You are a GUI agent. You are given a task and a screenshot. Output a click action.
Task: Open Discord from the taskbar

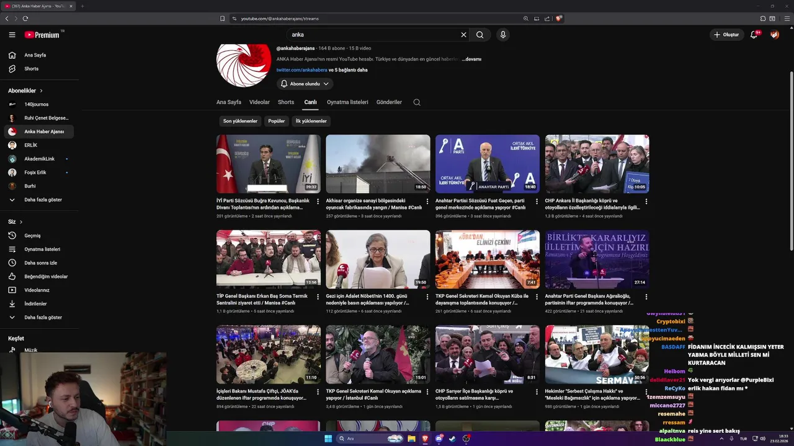pos(439,439)
